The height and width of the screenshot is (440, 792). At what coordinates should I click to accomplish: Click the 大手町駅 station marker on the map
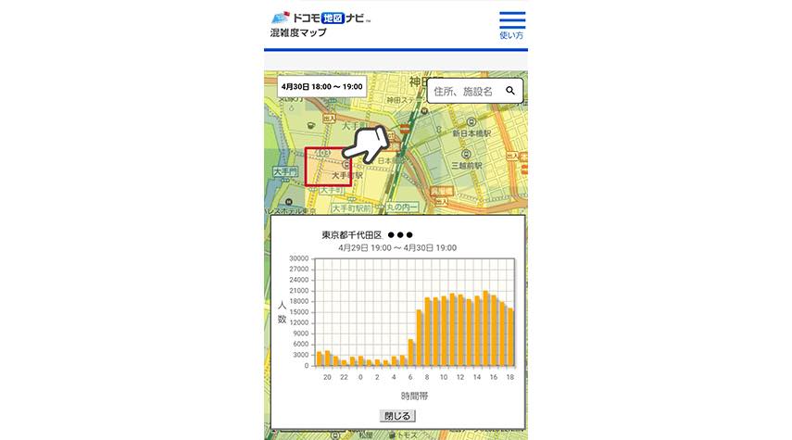tap(346, 164)
